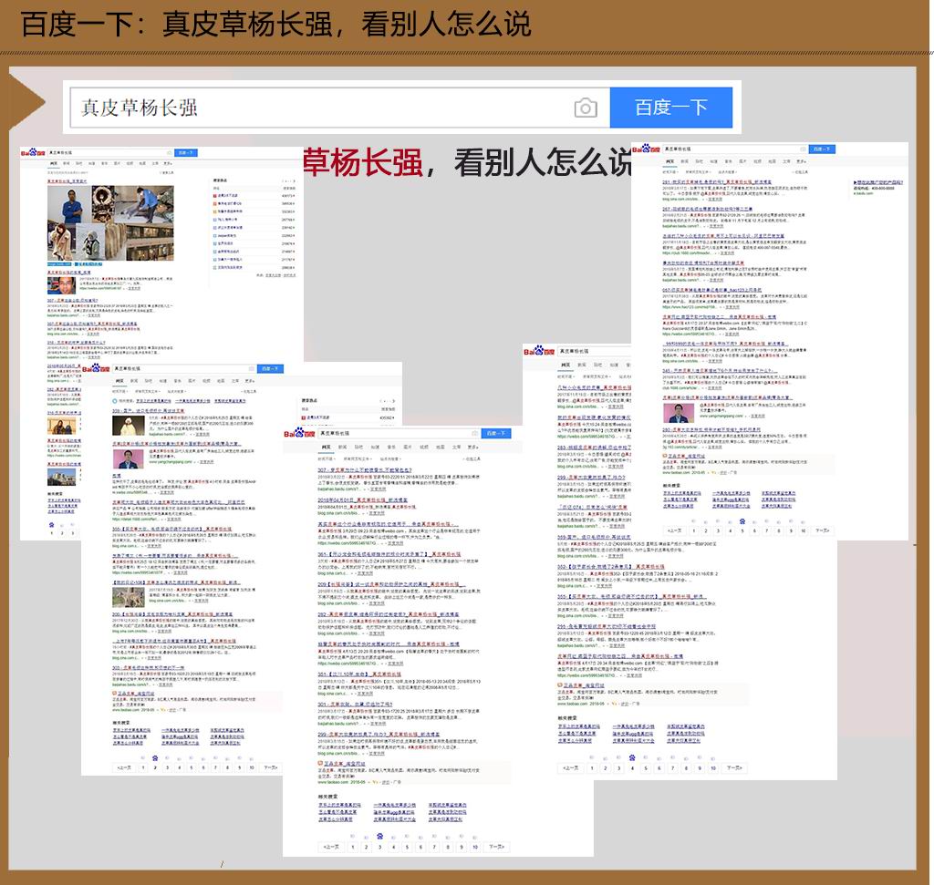Click the camera icon in the large search box
The image size is (934, 885).
coord(586,108)
